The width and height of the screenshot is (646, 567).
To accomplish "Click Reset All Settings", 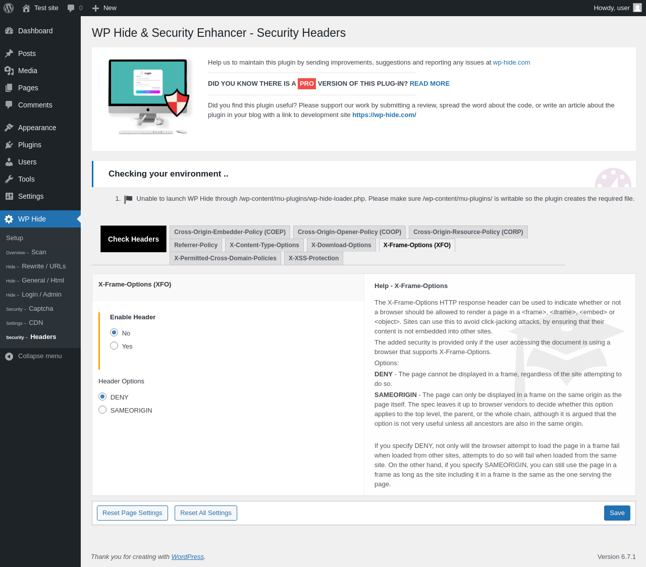I will 206,513.
